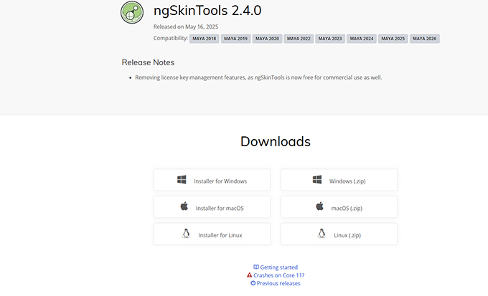The height and width of the screenshot is (296, 488).
Task: Click the Downloads heading
Action: pos(276,141)
